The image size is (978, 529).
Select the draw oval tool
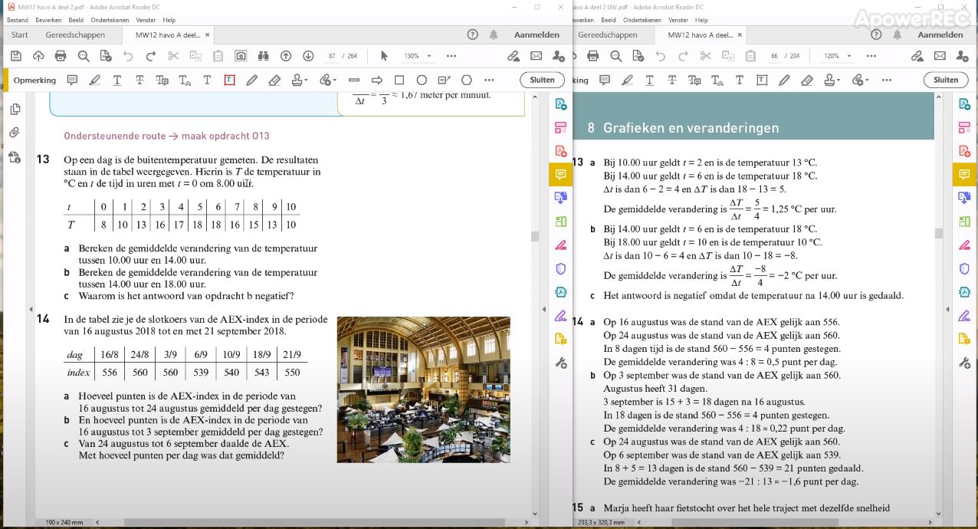pyautogui.click(x=422, y=80)
